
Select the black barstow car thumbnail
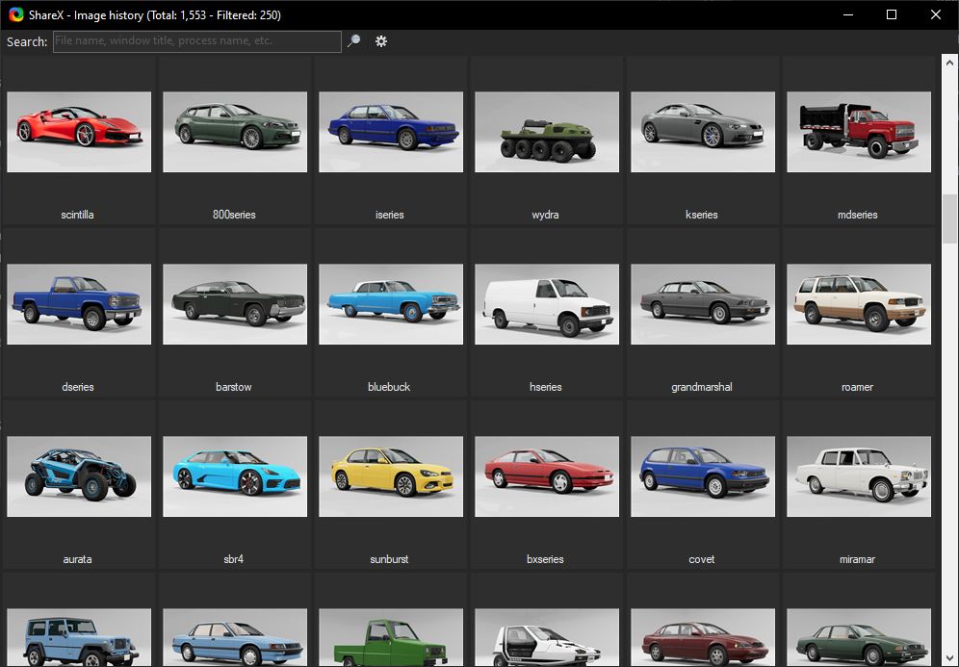pyautogui.click(x=235, y=304)
